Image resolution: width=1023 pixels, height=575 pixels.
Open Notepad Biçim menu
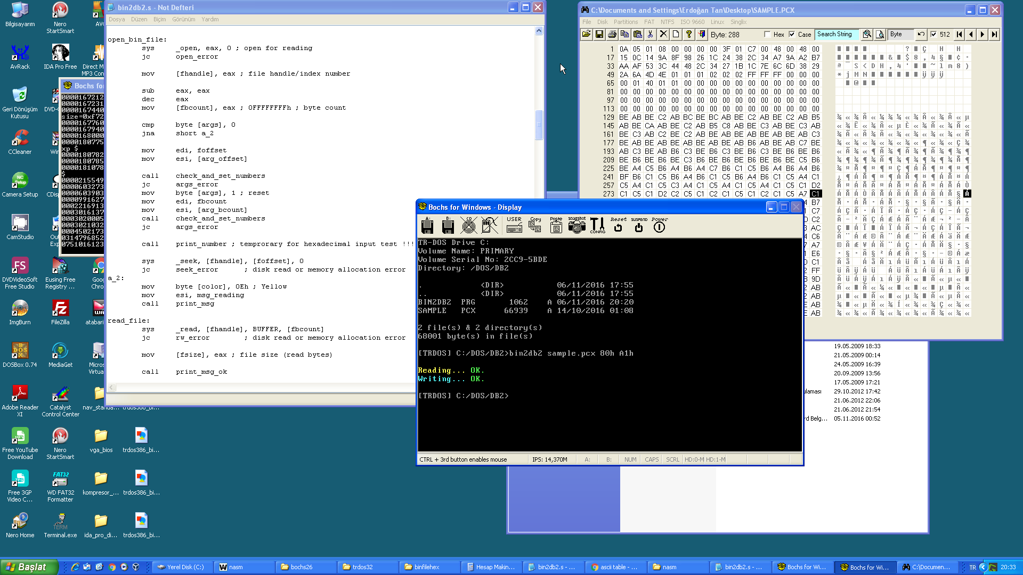point(160,19)
